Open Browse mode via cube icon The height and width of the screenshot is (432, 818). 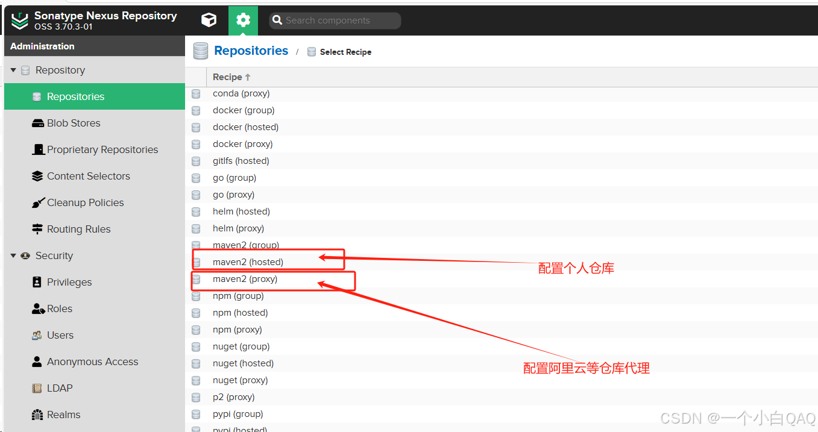(209, 20)
